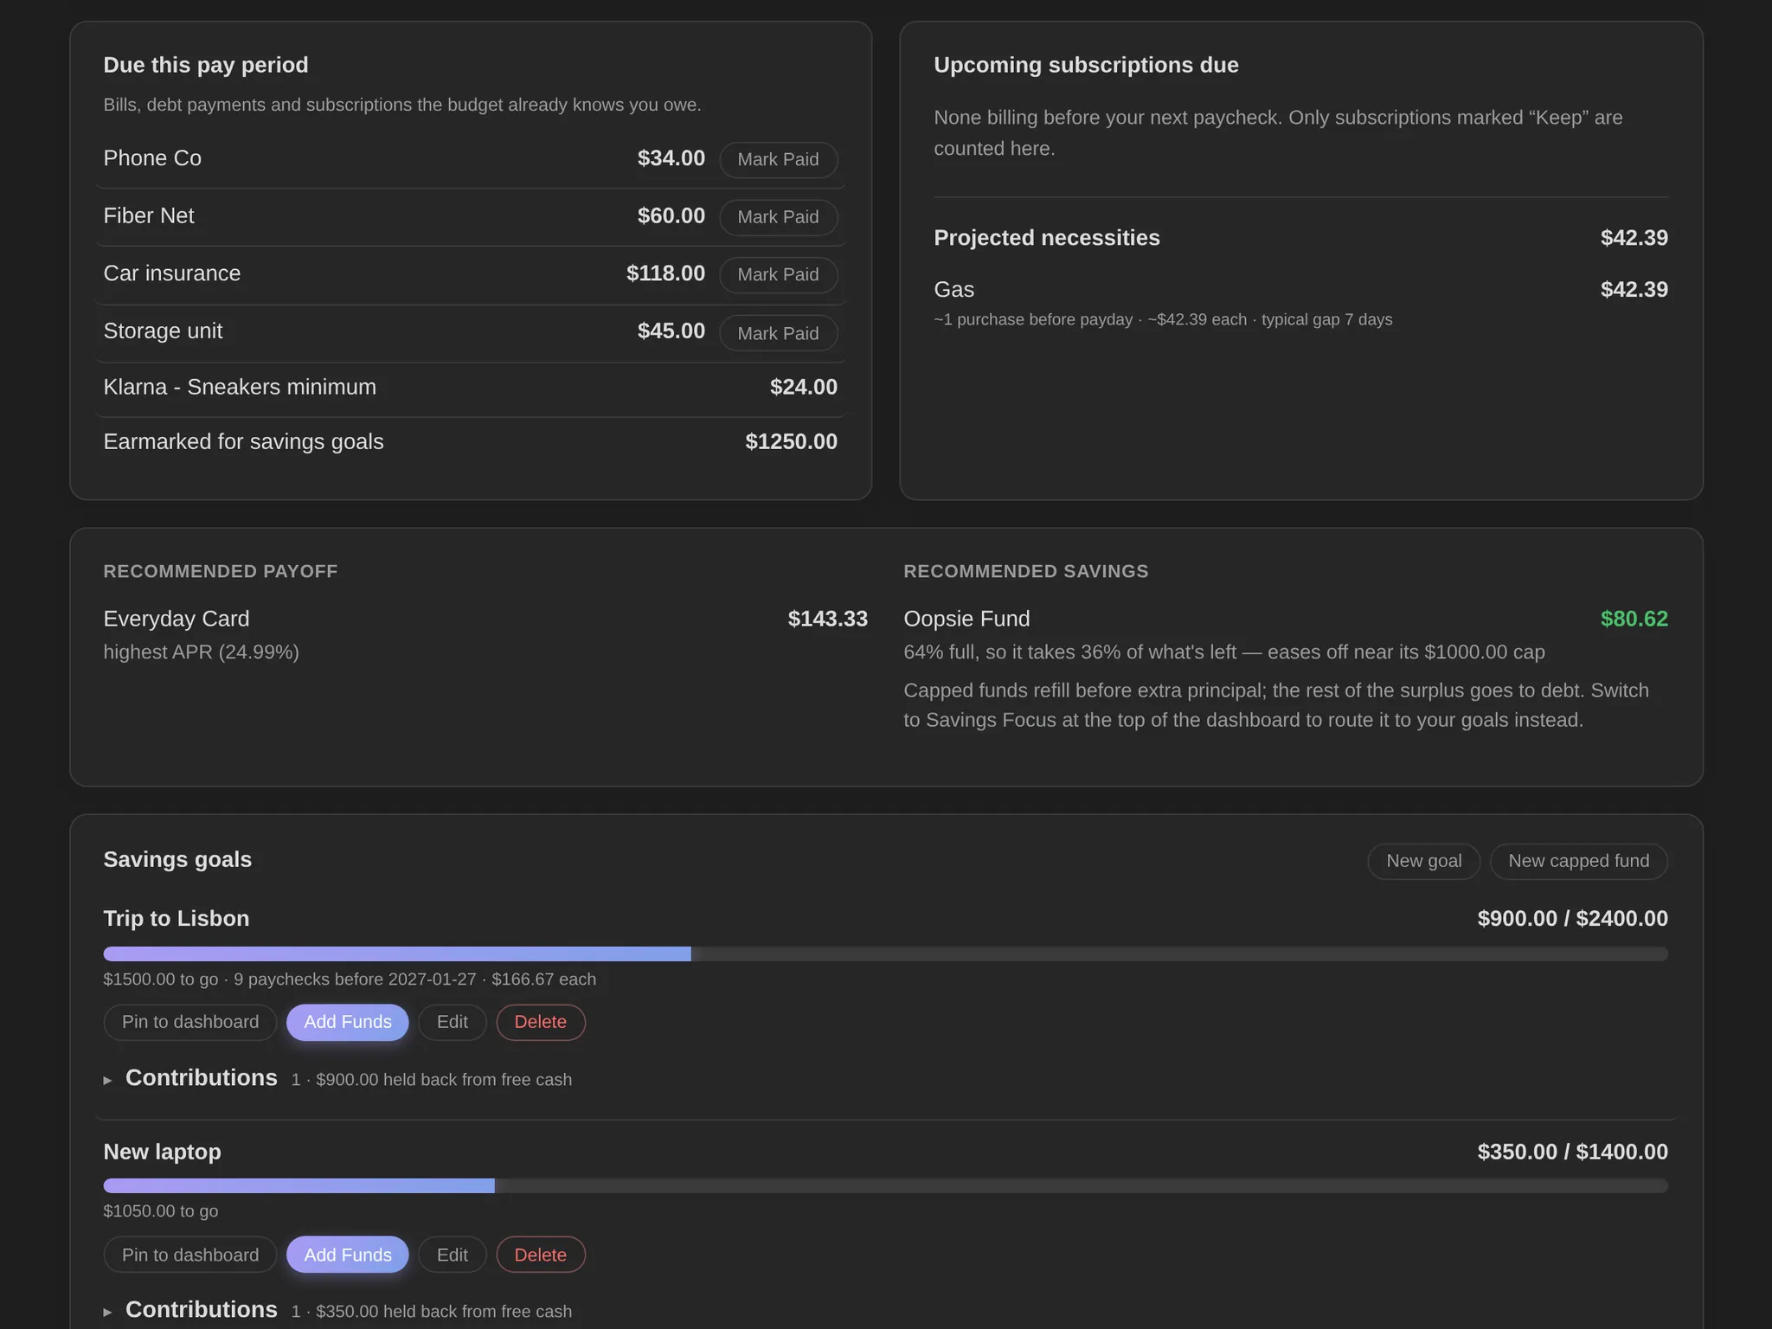Mark Fiber Net bill as paid
Image resolution: width=1772 pixels, height=1329 pixels.
click(778, 217)
